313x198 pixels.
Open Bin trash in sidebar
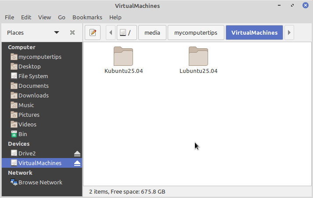[x=22, y=134]
